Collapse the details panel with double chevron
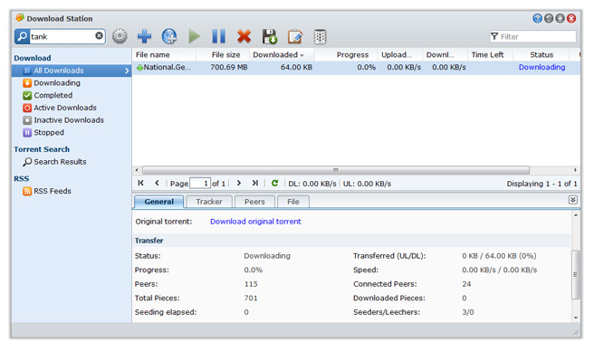Viewport: 594px width, 351px height. click(x=573, y=200)
